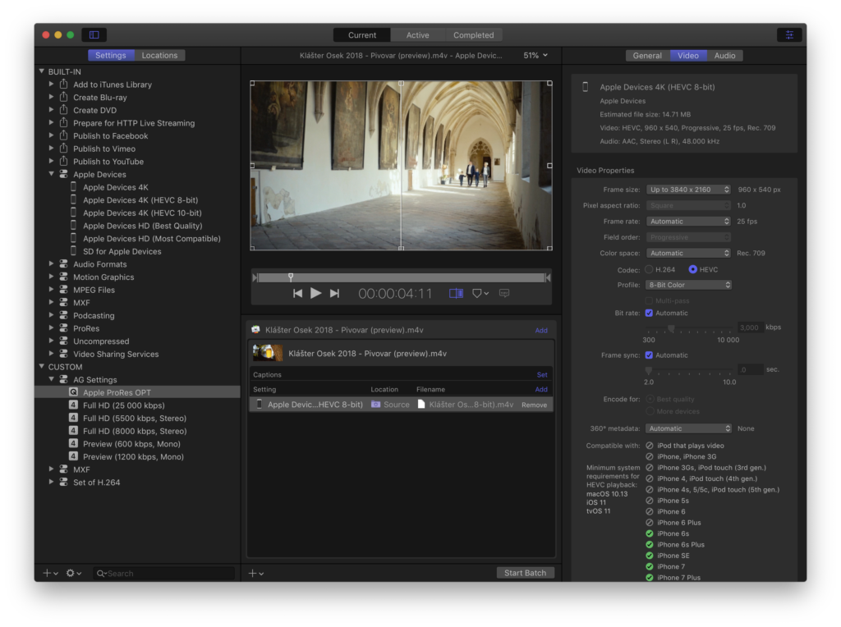Click the share icon beside Publish to YouTube

(64, 162)
